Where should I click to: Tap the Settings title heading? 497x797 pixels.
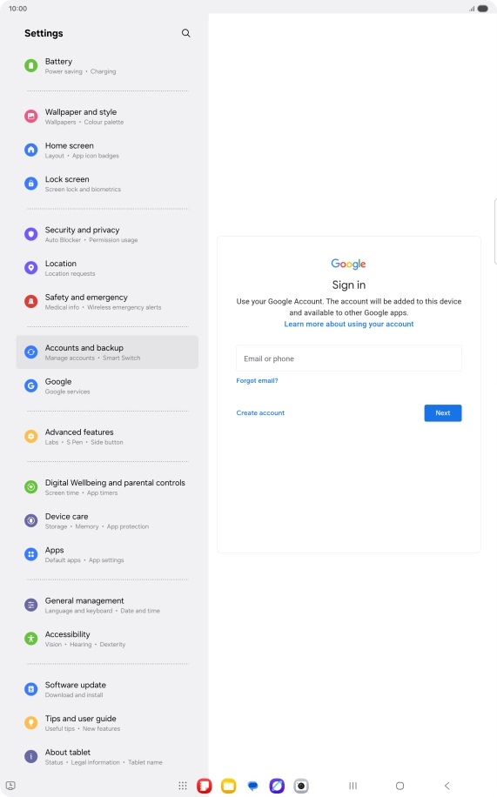(44, 33)
